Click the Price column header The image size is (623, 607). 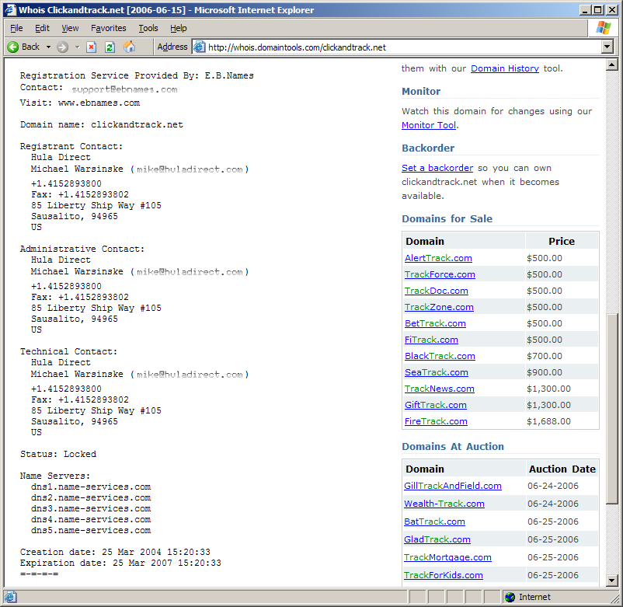pyautogui.click(x=562, y=242)
